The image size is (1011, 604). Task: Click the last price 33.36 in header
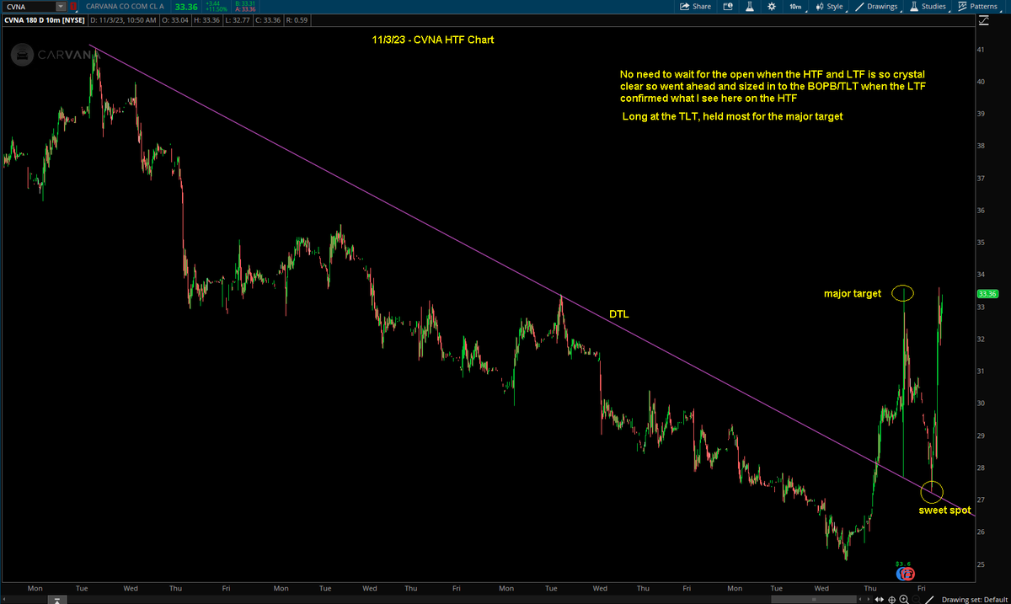click(x=186, y=7)
